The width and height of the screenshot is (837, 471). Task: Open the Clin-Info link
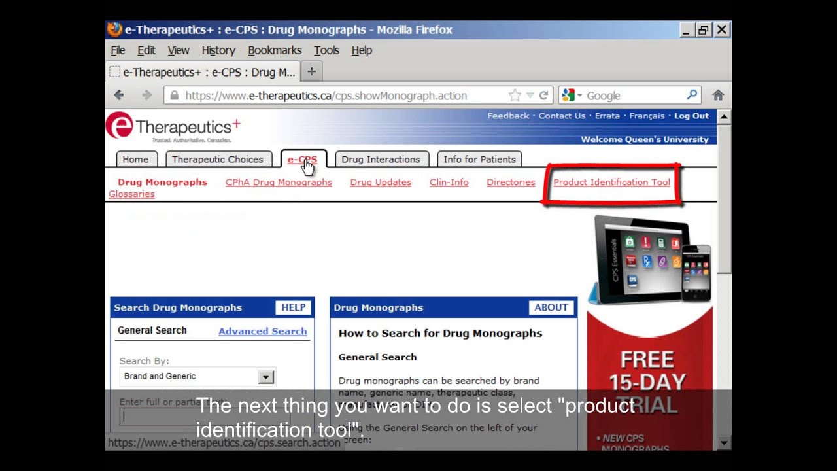(x=449, y=183)
